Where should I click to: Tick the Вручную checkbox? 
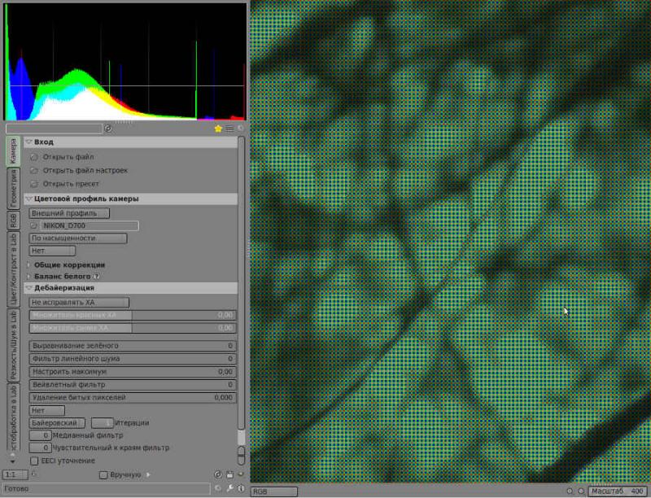tap(104, 474)
